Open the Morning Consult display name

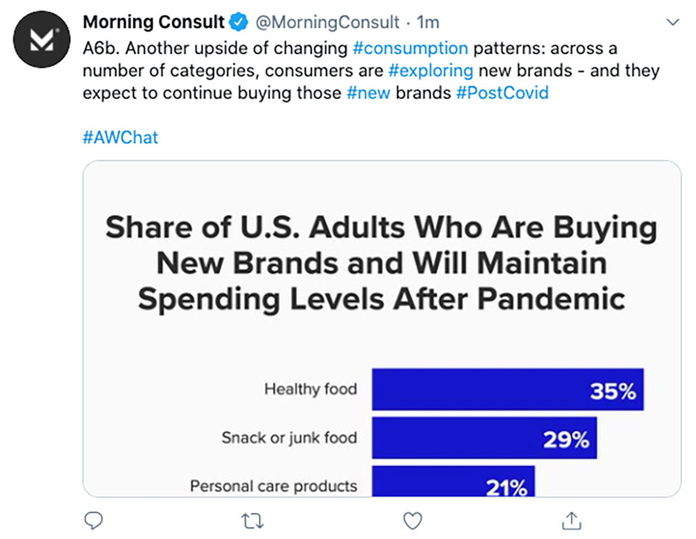coord(154,22)
